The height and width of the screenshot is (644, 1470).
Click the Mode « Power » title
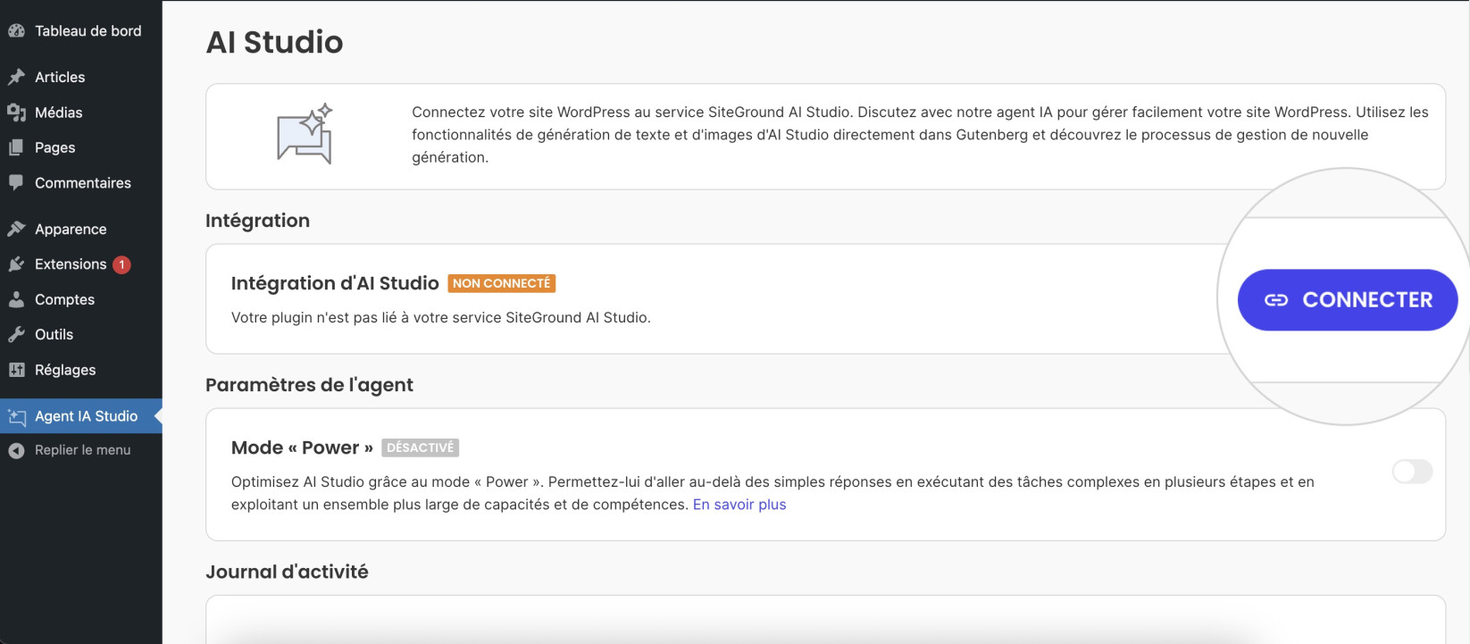(302, 447)
